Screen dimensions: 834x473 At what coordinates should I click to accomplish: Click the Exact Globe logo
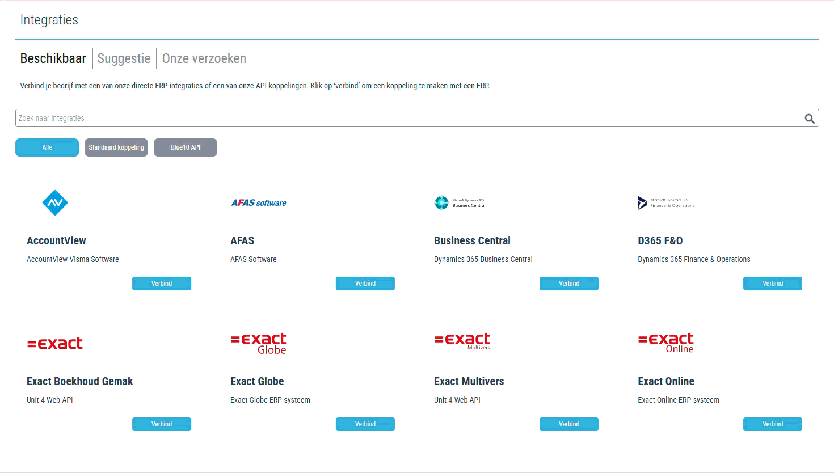click(x=259, y=343)
